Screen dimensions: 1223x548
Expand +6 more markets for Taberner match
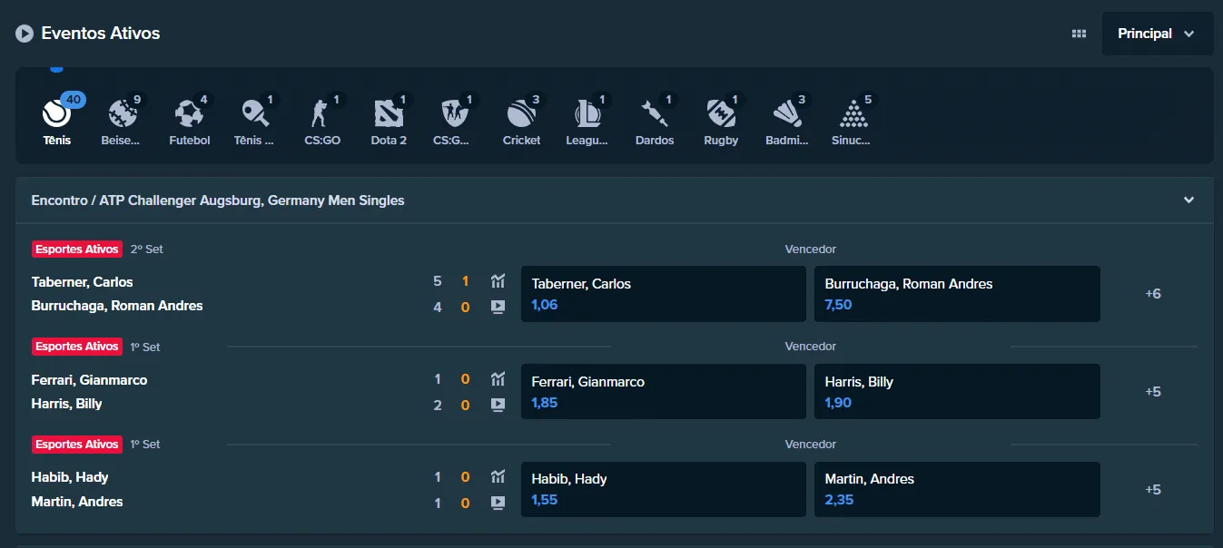(1152, 294)
